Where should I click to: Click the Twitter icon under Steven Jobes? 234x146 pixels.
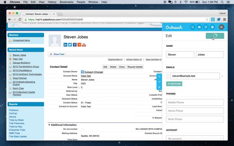[70, 45]
